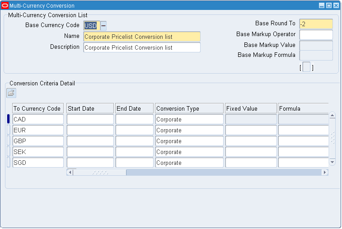Click the Fixed Value cell for GBP
342x229 pixels.
coord(251,141)
